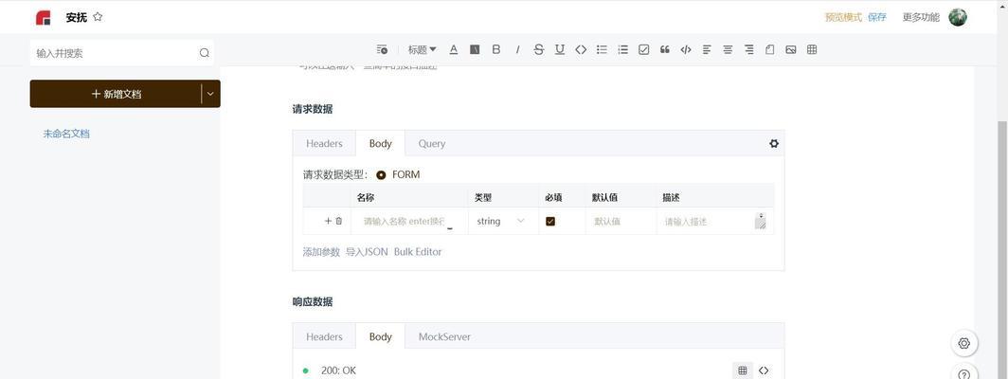1008x379 pixels.
Task: Choose the font color tool
Action: tap(453, 49)
